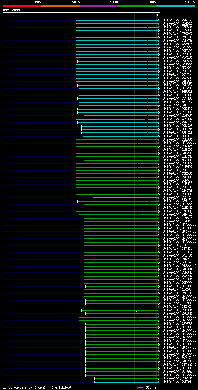Click UniRef100_Q38HT8 label
Viewport: 198px width, 390px height.
(178, 44)
